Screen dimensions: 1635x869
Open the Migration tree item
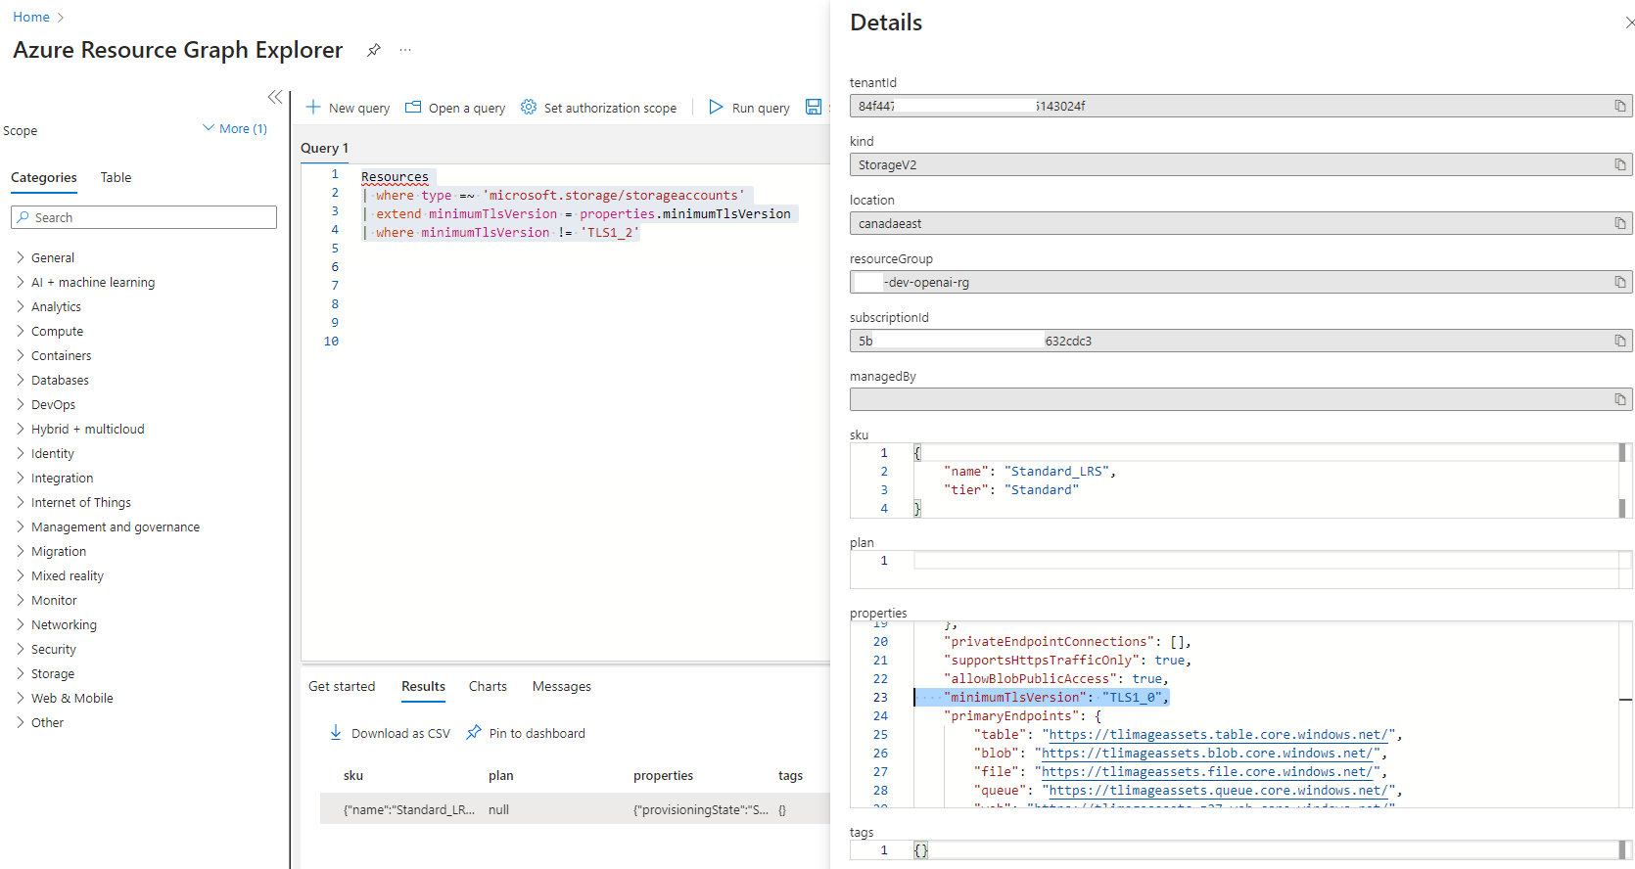pyautogui.click(x=59, y=551)
